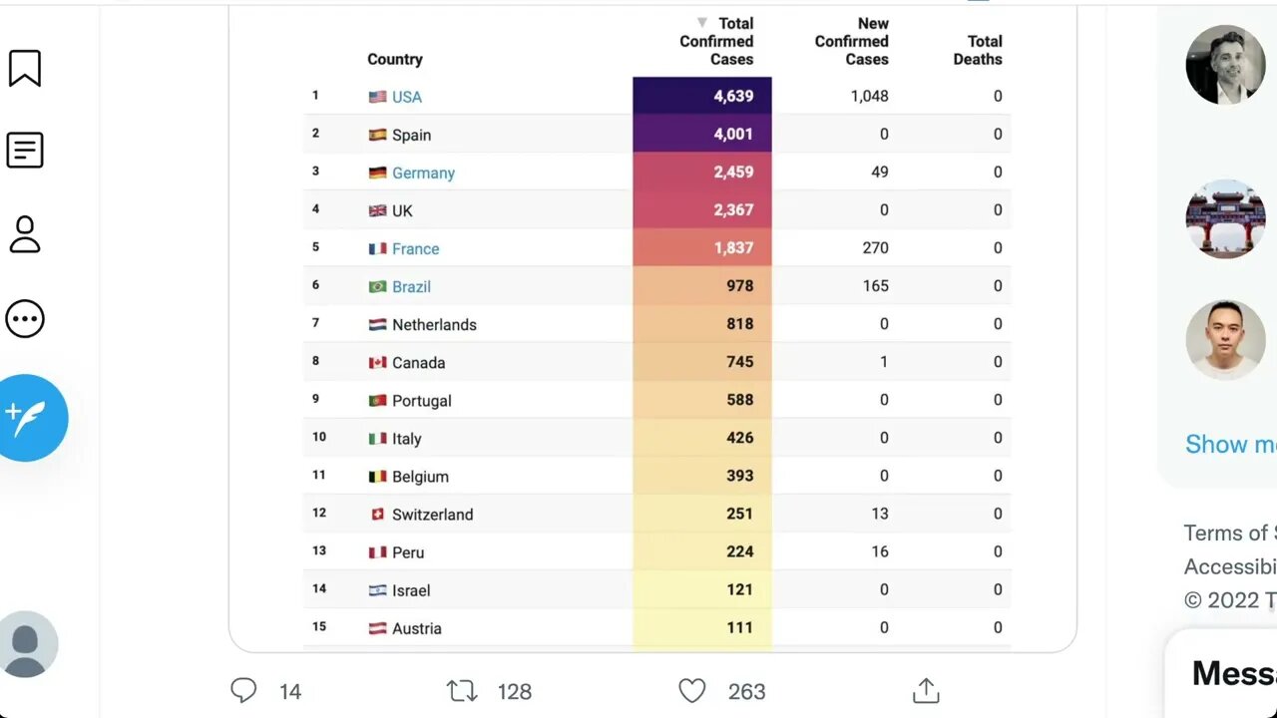Open suggested profile with red gate photo

[1225, 219]
